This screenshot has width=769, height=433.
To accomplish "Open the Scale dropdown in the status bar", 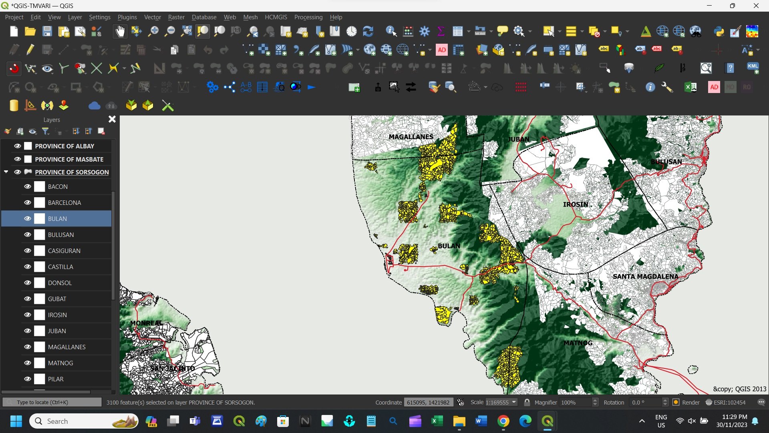I will (x=514, y=402).
